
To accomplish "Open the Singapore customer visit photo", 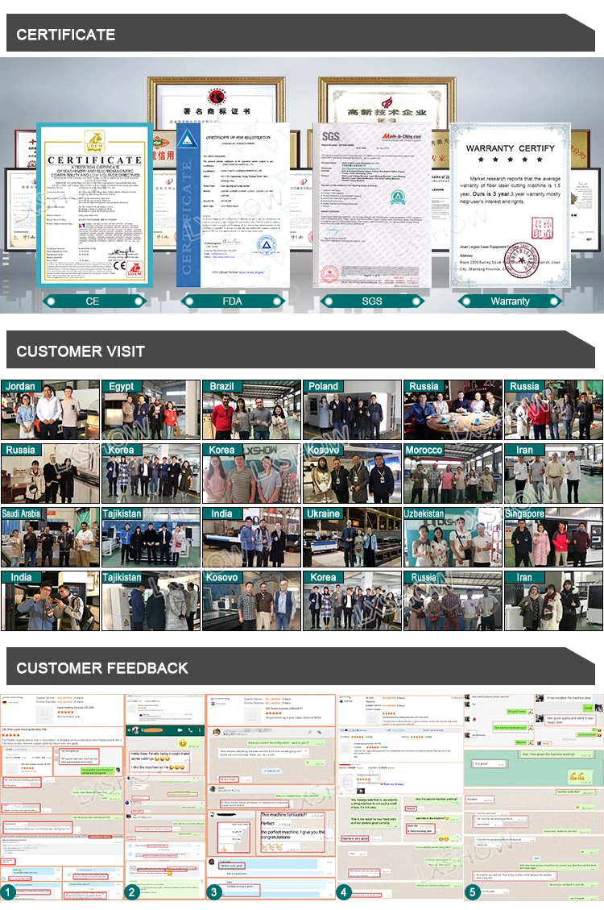I will point(553,538).
